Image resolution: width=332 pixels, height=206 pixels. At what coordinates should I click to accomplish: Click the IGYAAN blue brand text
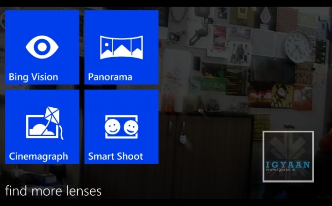(288, 164)
